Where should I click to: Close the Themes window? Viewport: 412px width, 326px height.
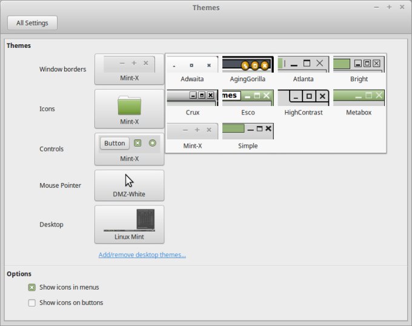[401, 7]
